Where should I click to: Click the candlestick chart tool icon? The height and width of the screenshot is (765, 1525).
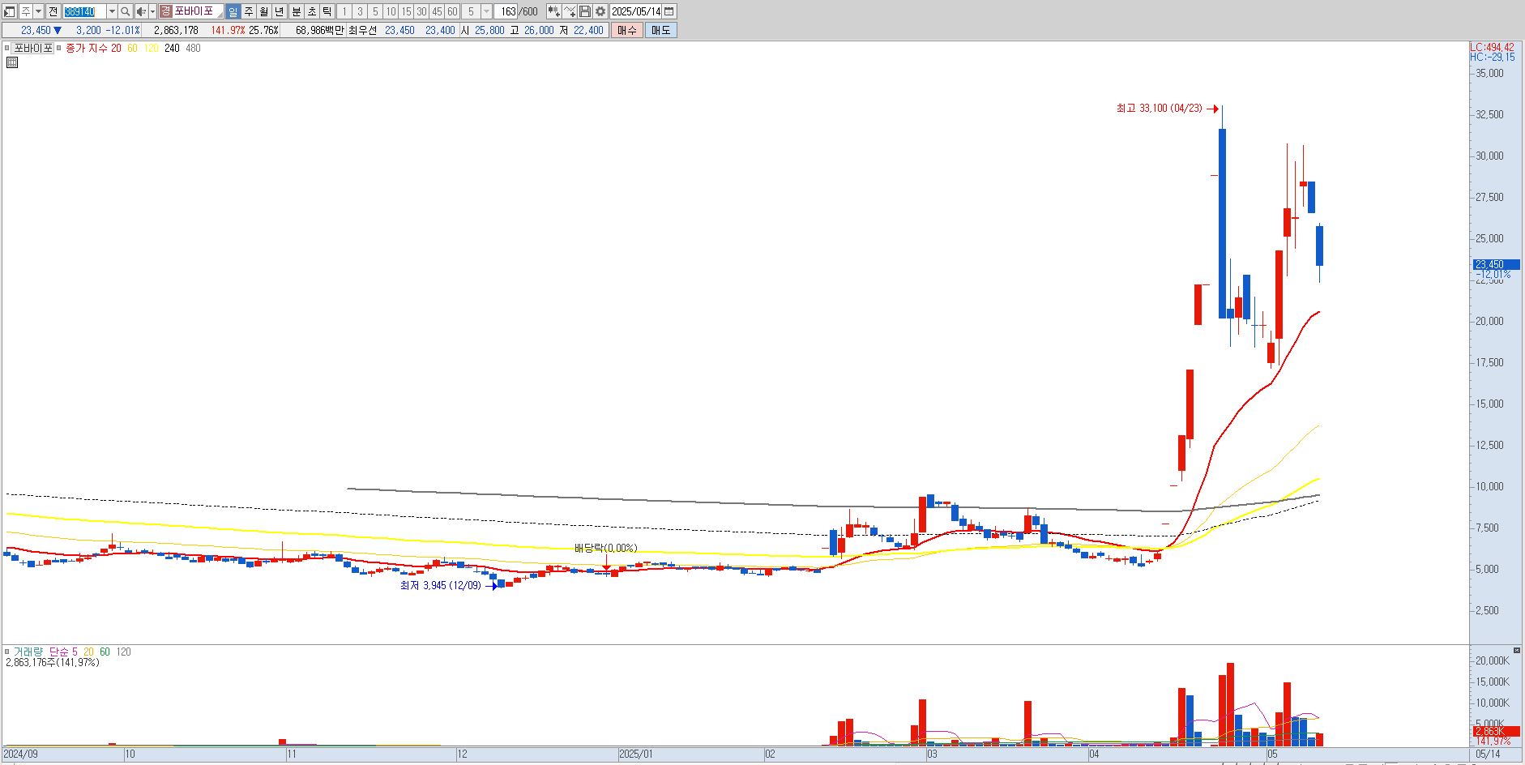[x=553, y=11]
